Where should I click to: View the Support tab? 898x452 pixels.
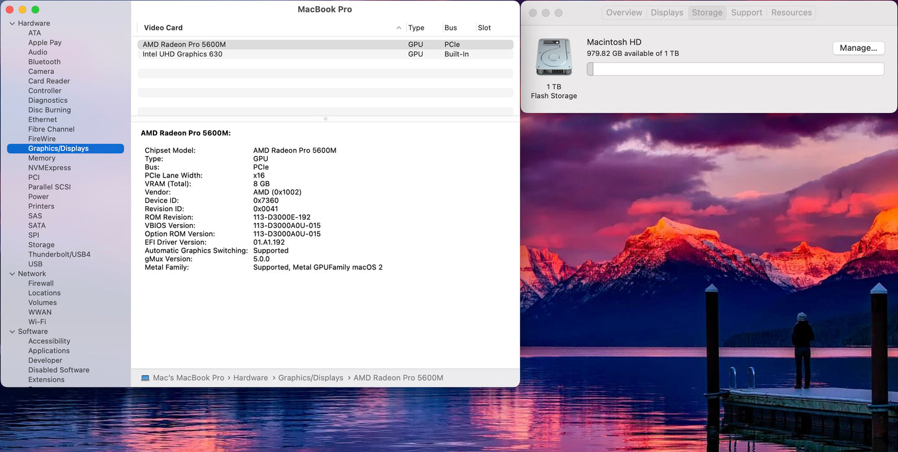click(x=746, y=12)
